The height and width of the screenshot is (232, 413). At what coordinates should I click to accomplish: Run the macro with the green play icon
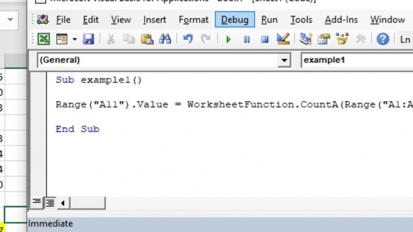pos(228,39)
